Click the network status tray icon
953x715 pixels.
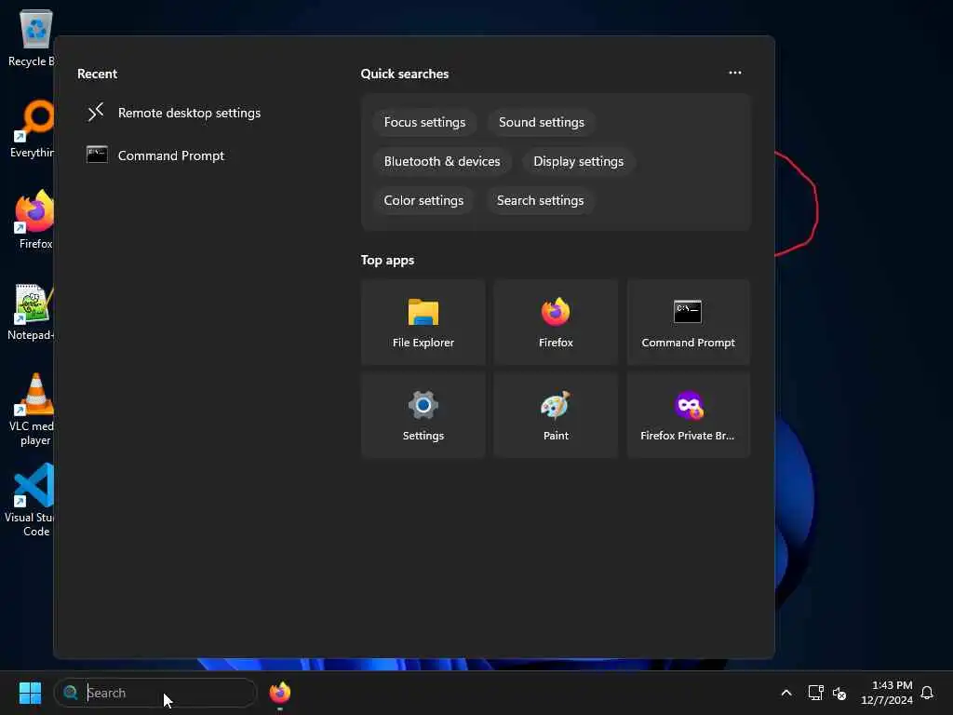(815, 693)
